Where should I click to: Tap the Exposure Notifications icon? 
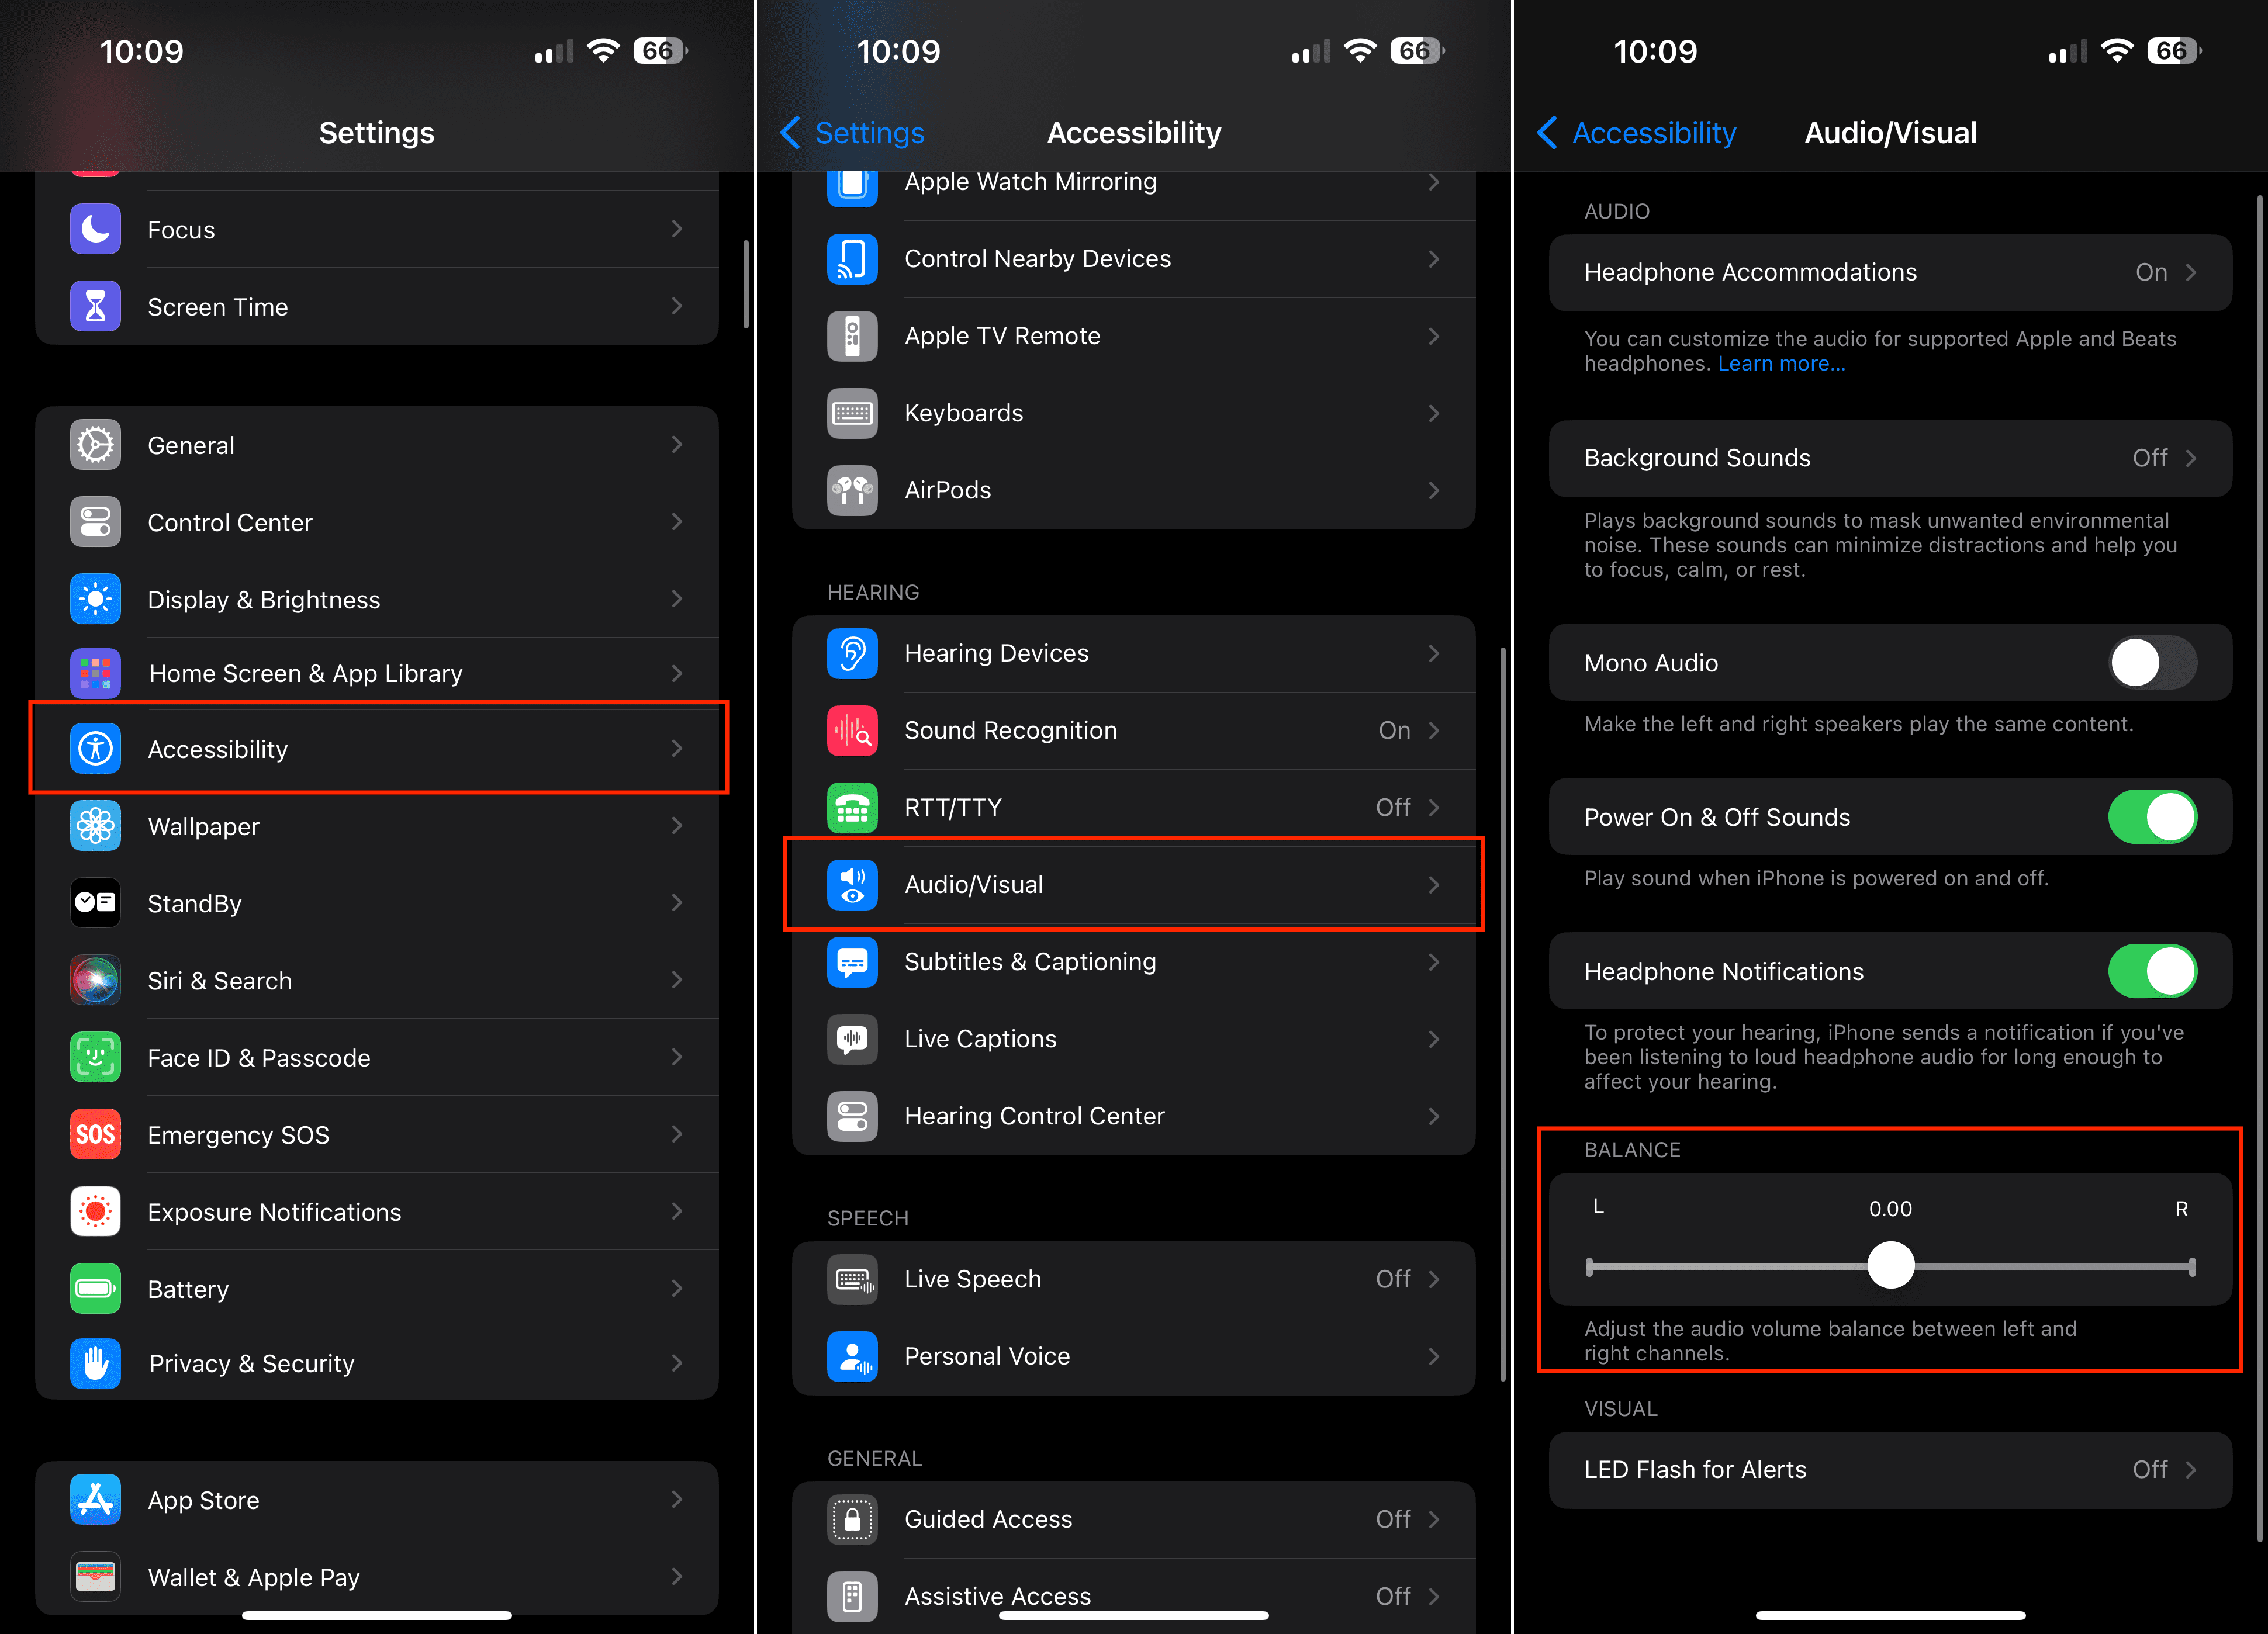(x=95, y=1211)
